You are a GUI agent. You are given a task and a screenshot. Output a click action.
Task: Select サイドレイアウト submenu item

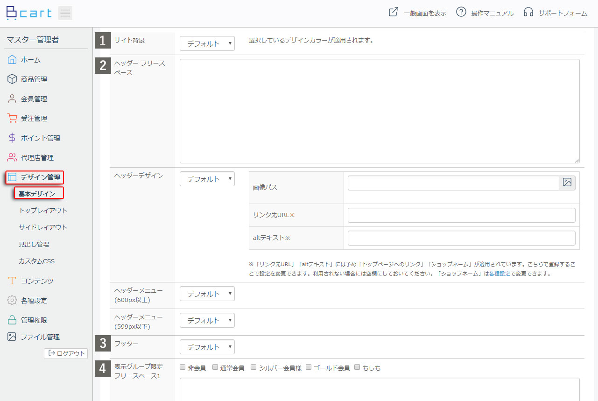tap(43, 227)
